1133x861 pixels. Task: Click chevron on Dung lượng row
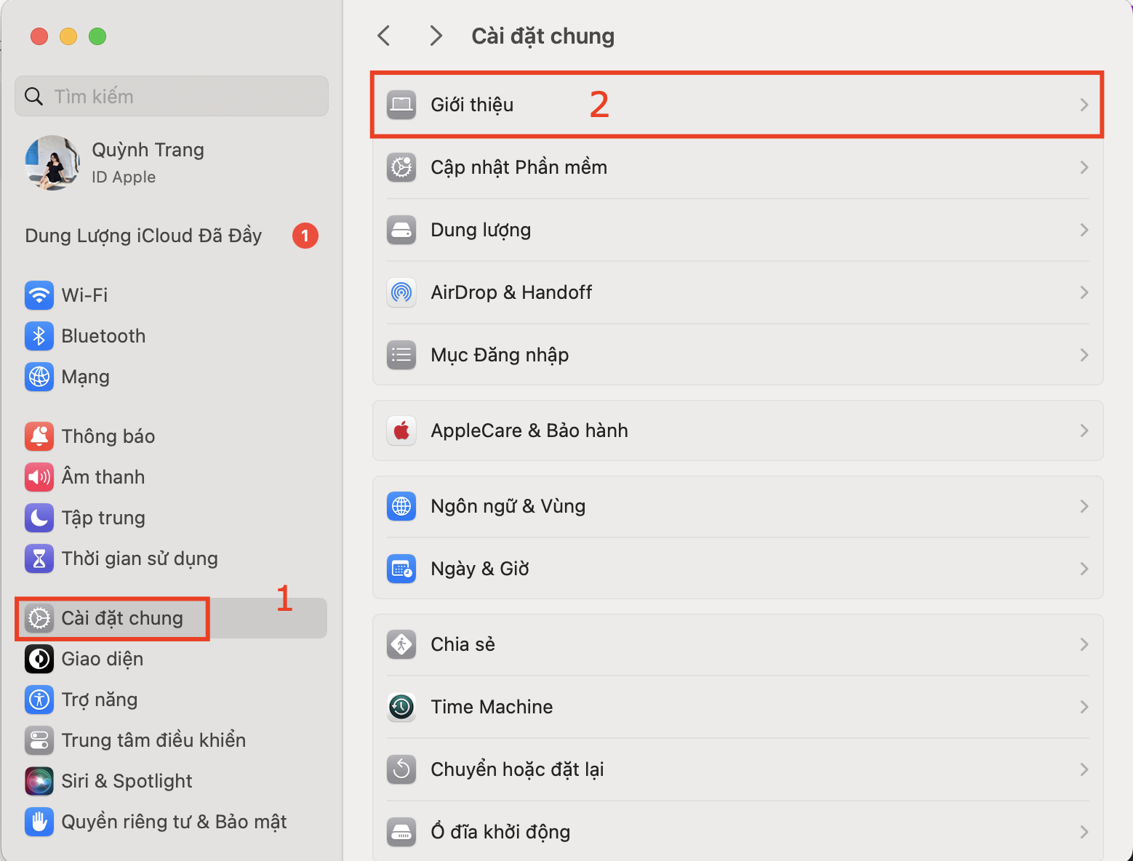pyautogui.click(x=1084, y=230)
